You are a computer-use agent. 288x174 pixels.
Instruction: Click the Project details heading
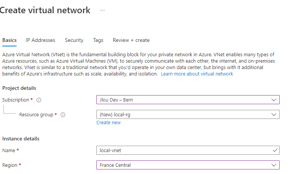click(x=19, y=88)
